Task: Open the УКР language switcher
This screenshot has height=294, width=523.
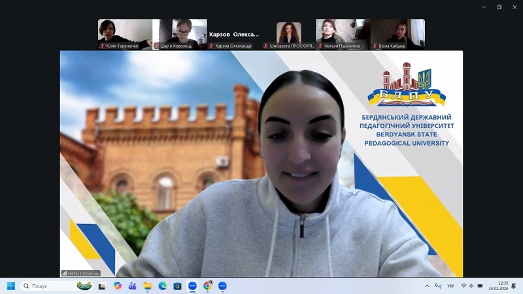Action: 450,286
